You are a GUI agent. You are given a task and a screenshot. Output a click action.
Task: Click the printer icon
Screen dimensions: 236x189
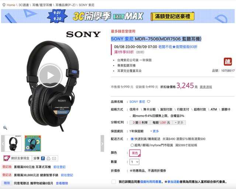click(x=48, y=158)
